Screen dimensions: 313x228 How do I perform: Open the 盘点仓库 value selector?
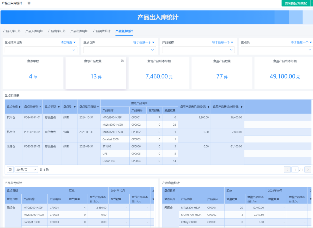tap(120, 50)
